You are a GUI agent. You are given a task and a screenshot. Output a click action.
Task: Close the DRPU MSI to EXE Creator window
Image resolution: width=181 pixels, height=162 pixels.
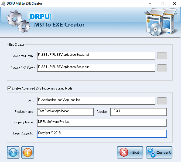(x=175, y=4)
